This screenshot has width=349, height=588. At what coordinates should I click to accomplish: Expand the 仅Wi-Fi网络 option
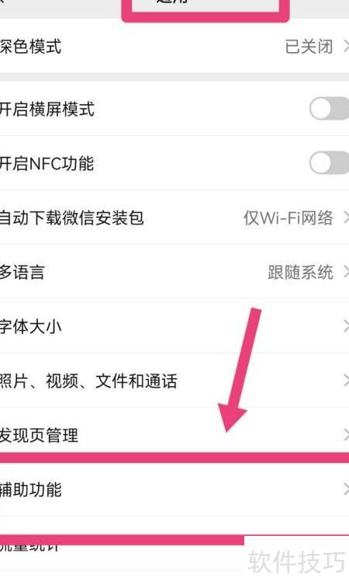289,217
